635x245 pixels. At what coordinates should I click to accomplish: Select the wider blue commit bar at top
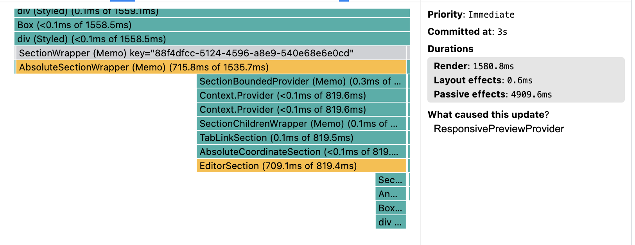pos(123,1)
